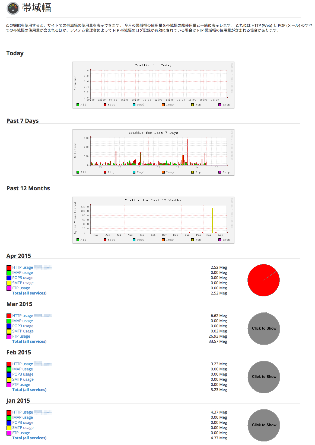Click blue POP3 swatch under Feb 2015
This screenshot has width=315, height=445.
coord(9,374)
